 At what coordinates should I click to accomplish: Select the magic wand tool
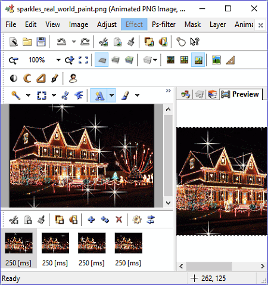click(15, 95)
